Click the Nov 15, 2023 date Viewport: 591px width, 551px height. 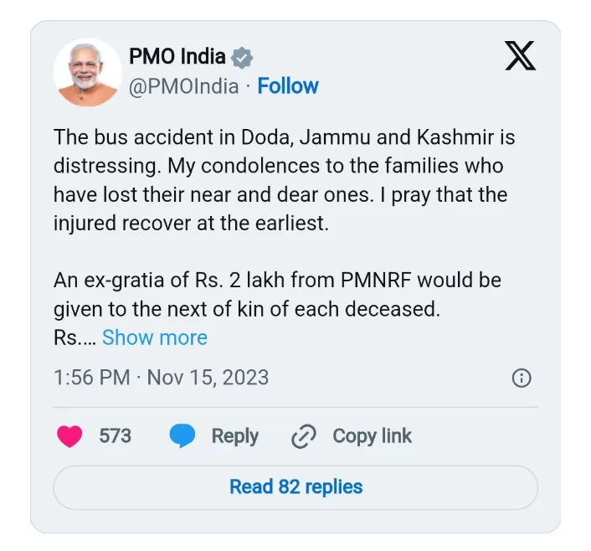click(208, 377)
